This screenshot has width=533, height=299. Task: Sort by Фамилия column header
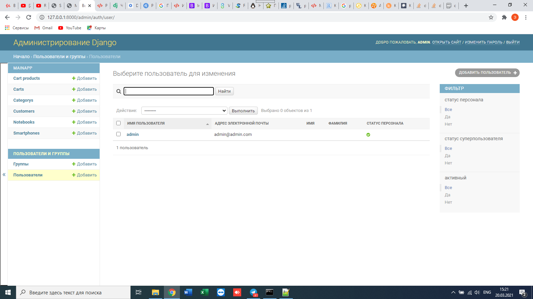(x=337, y=123)
